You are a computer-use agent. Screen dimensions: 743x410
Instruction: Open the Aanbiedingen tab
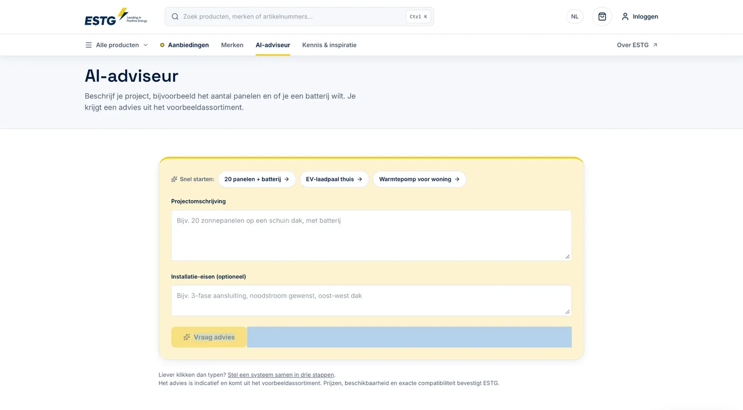[x=184, y=45]
